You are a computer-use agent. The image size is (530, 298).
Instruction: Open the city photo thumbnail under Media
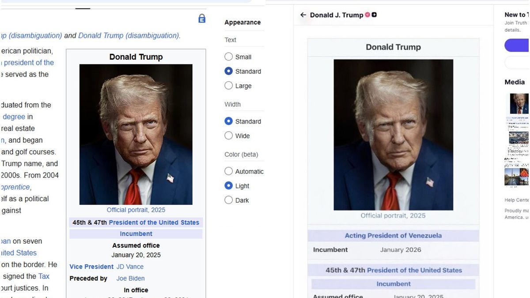519,137
